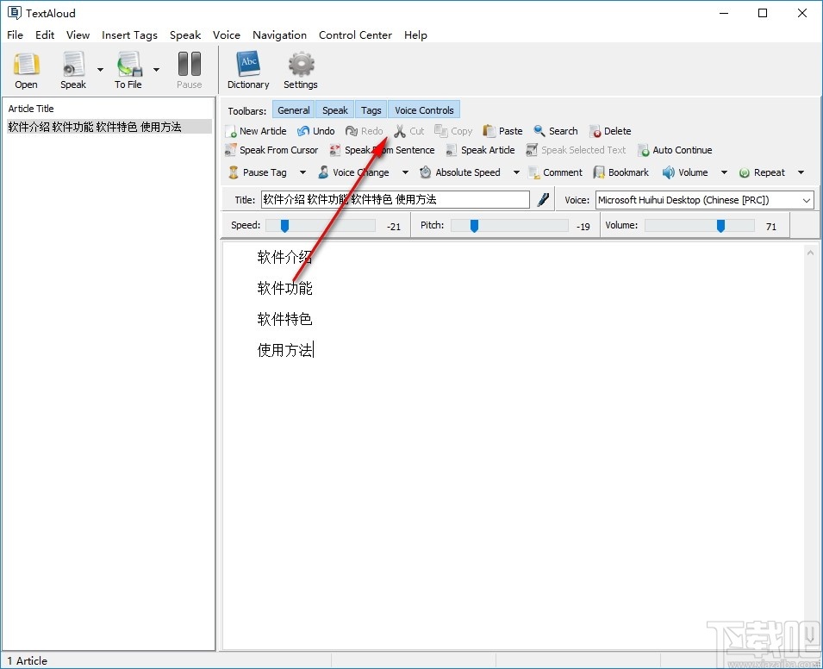Open the Navigation menu

(x=279, y=34)
